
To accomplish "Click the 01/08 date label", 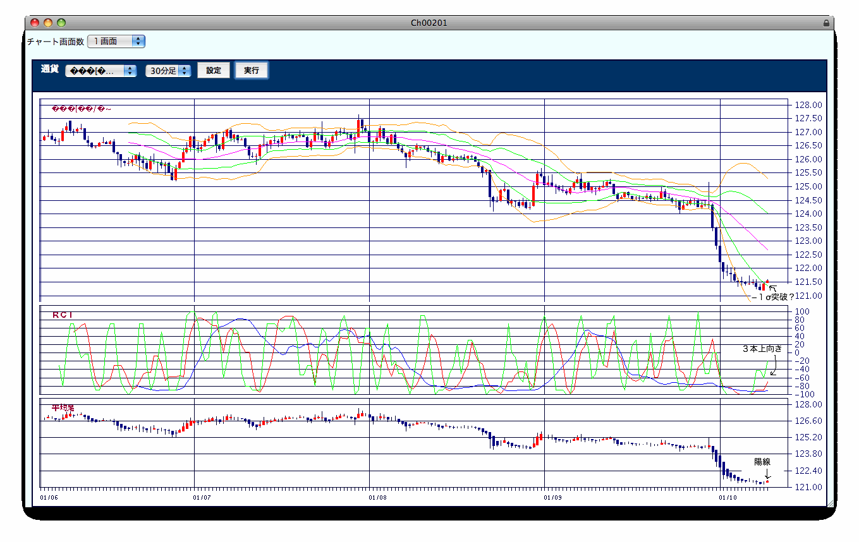I will click(377, 498).
